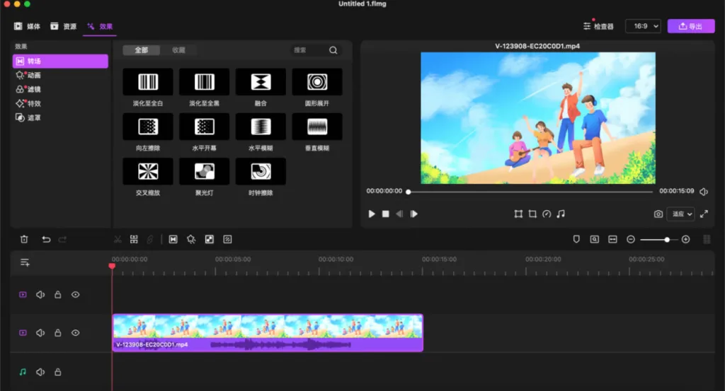The height and width of the screenshot is (391, 725).
Task: Select the 融合 transition thumbnail
Action: [x=261, y=82]
